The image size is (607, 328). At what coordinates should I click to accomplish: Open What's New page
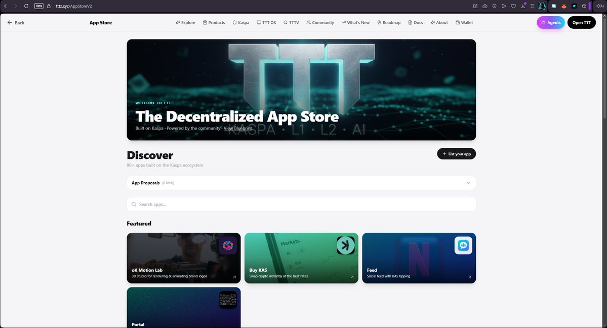coord(355,23)
